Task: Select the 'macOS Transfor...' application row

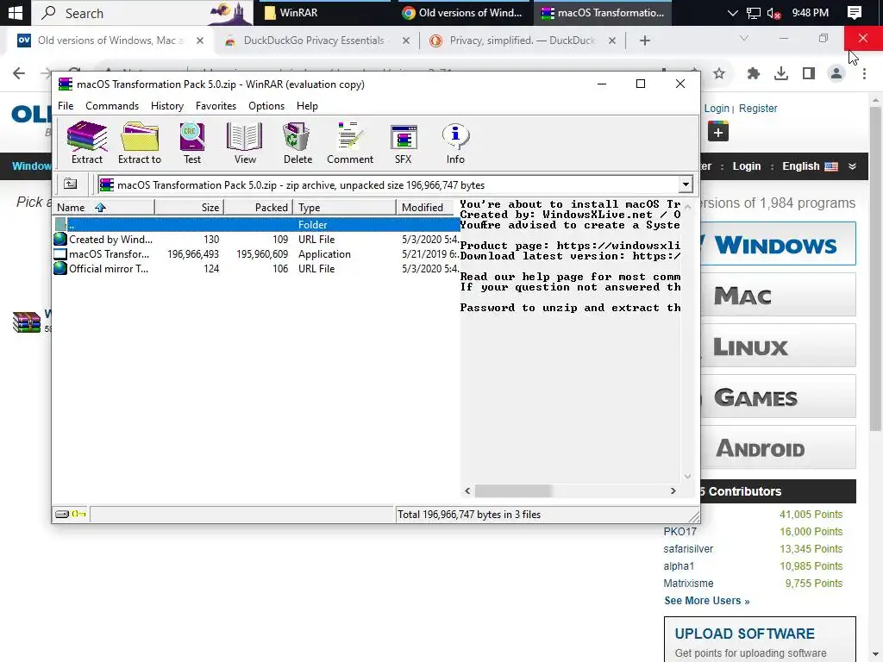Action: point(257,254)
